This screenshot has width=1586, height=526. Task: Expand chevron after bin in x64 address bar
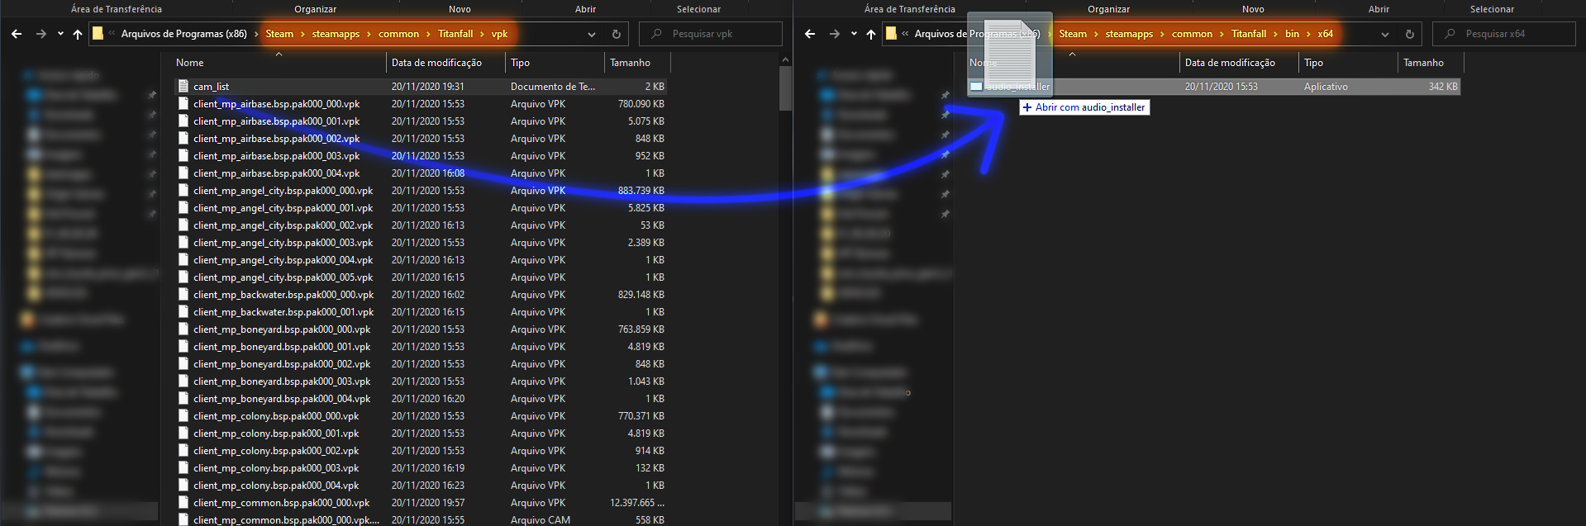1308,34
